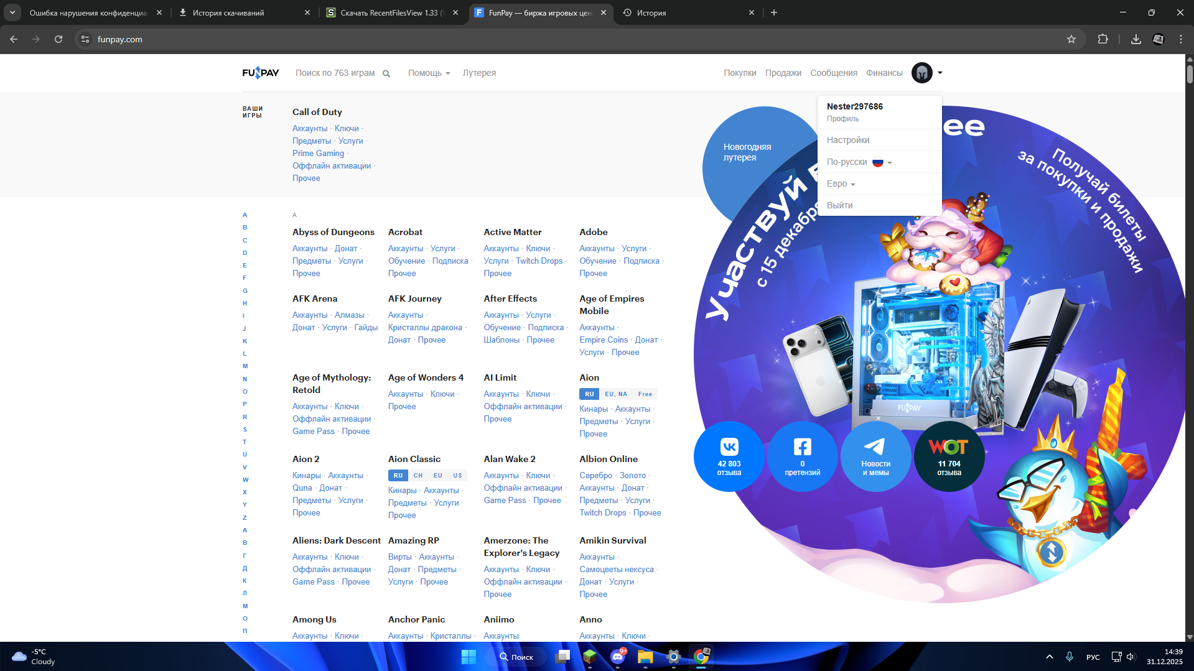1194x671 pixels.
Task: Select the RU server under Aion
Action: coord(589,394)
